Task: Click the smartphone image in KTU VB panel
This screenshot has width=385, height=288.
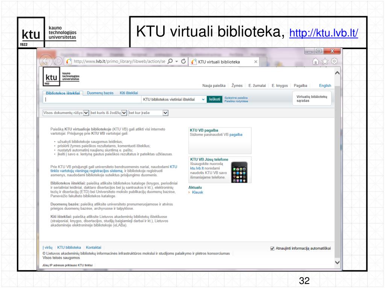Action: [x=239, y=172]
